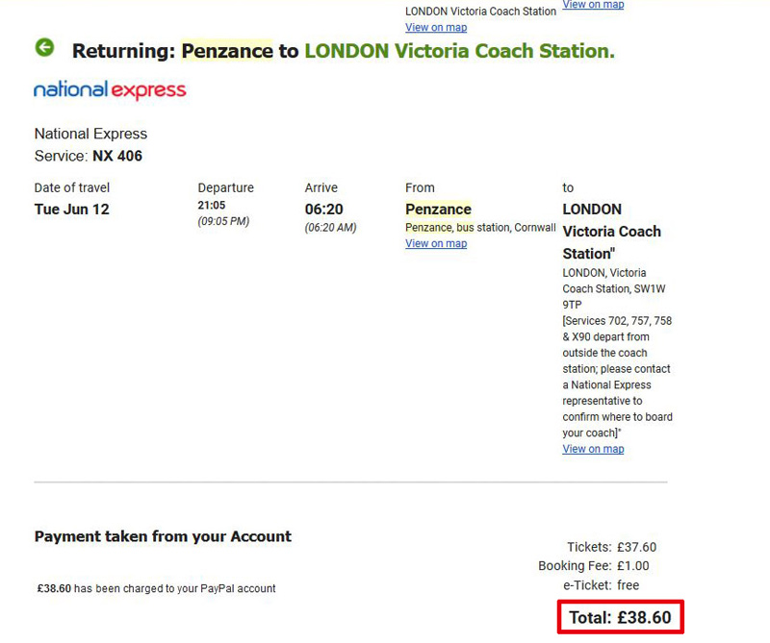Select highlighted Penzance in the Returning heading
The image size is (770, 643).
[x=227, y=51]
